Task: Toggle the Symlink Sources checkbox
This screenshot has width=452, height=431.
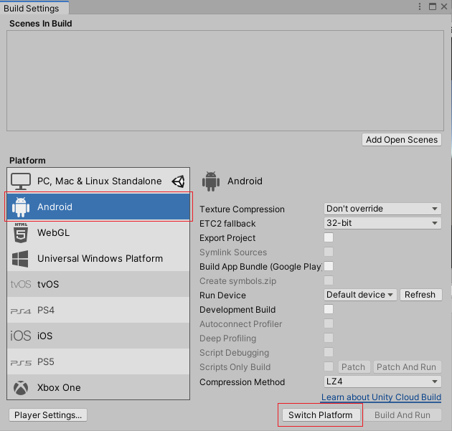Action: pos(329,252)
